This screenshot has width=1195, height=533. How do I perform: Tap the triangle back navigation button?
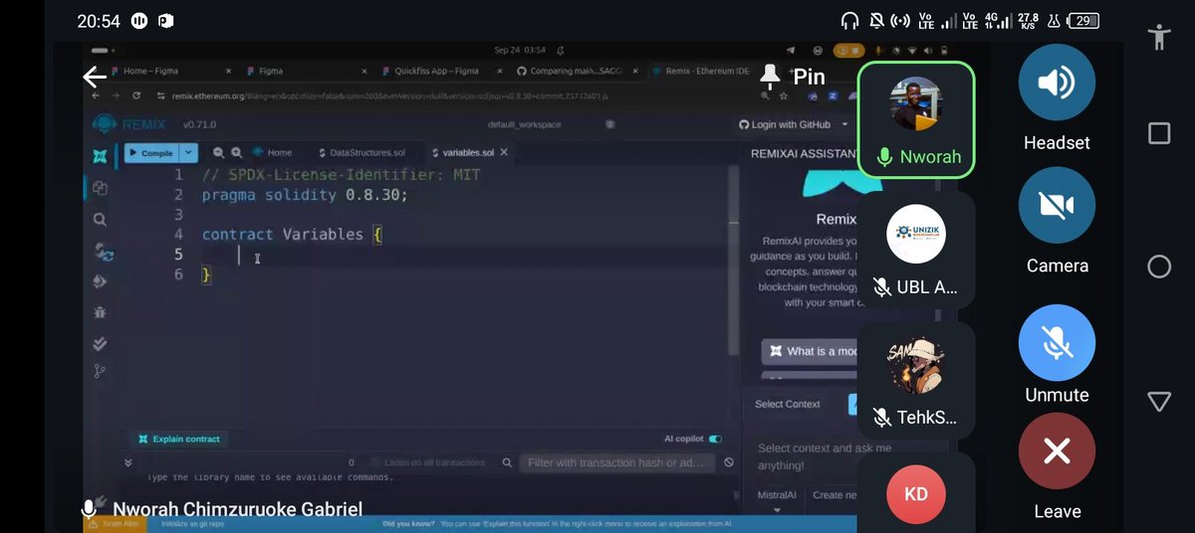click(x=1159, y=402)
